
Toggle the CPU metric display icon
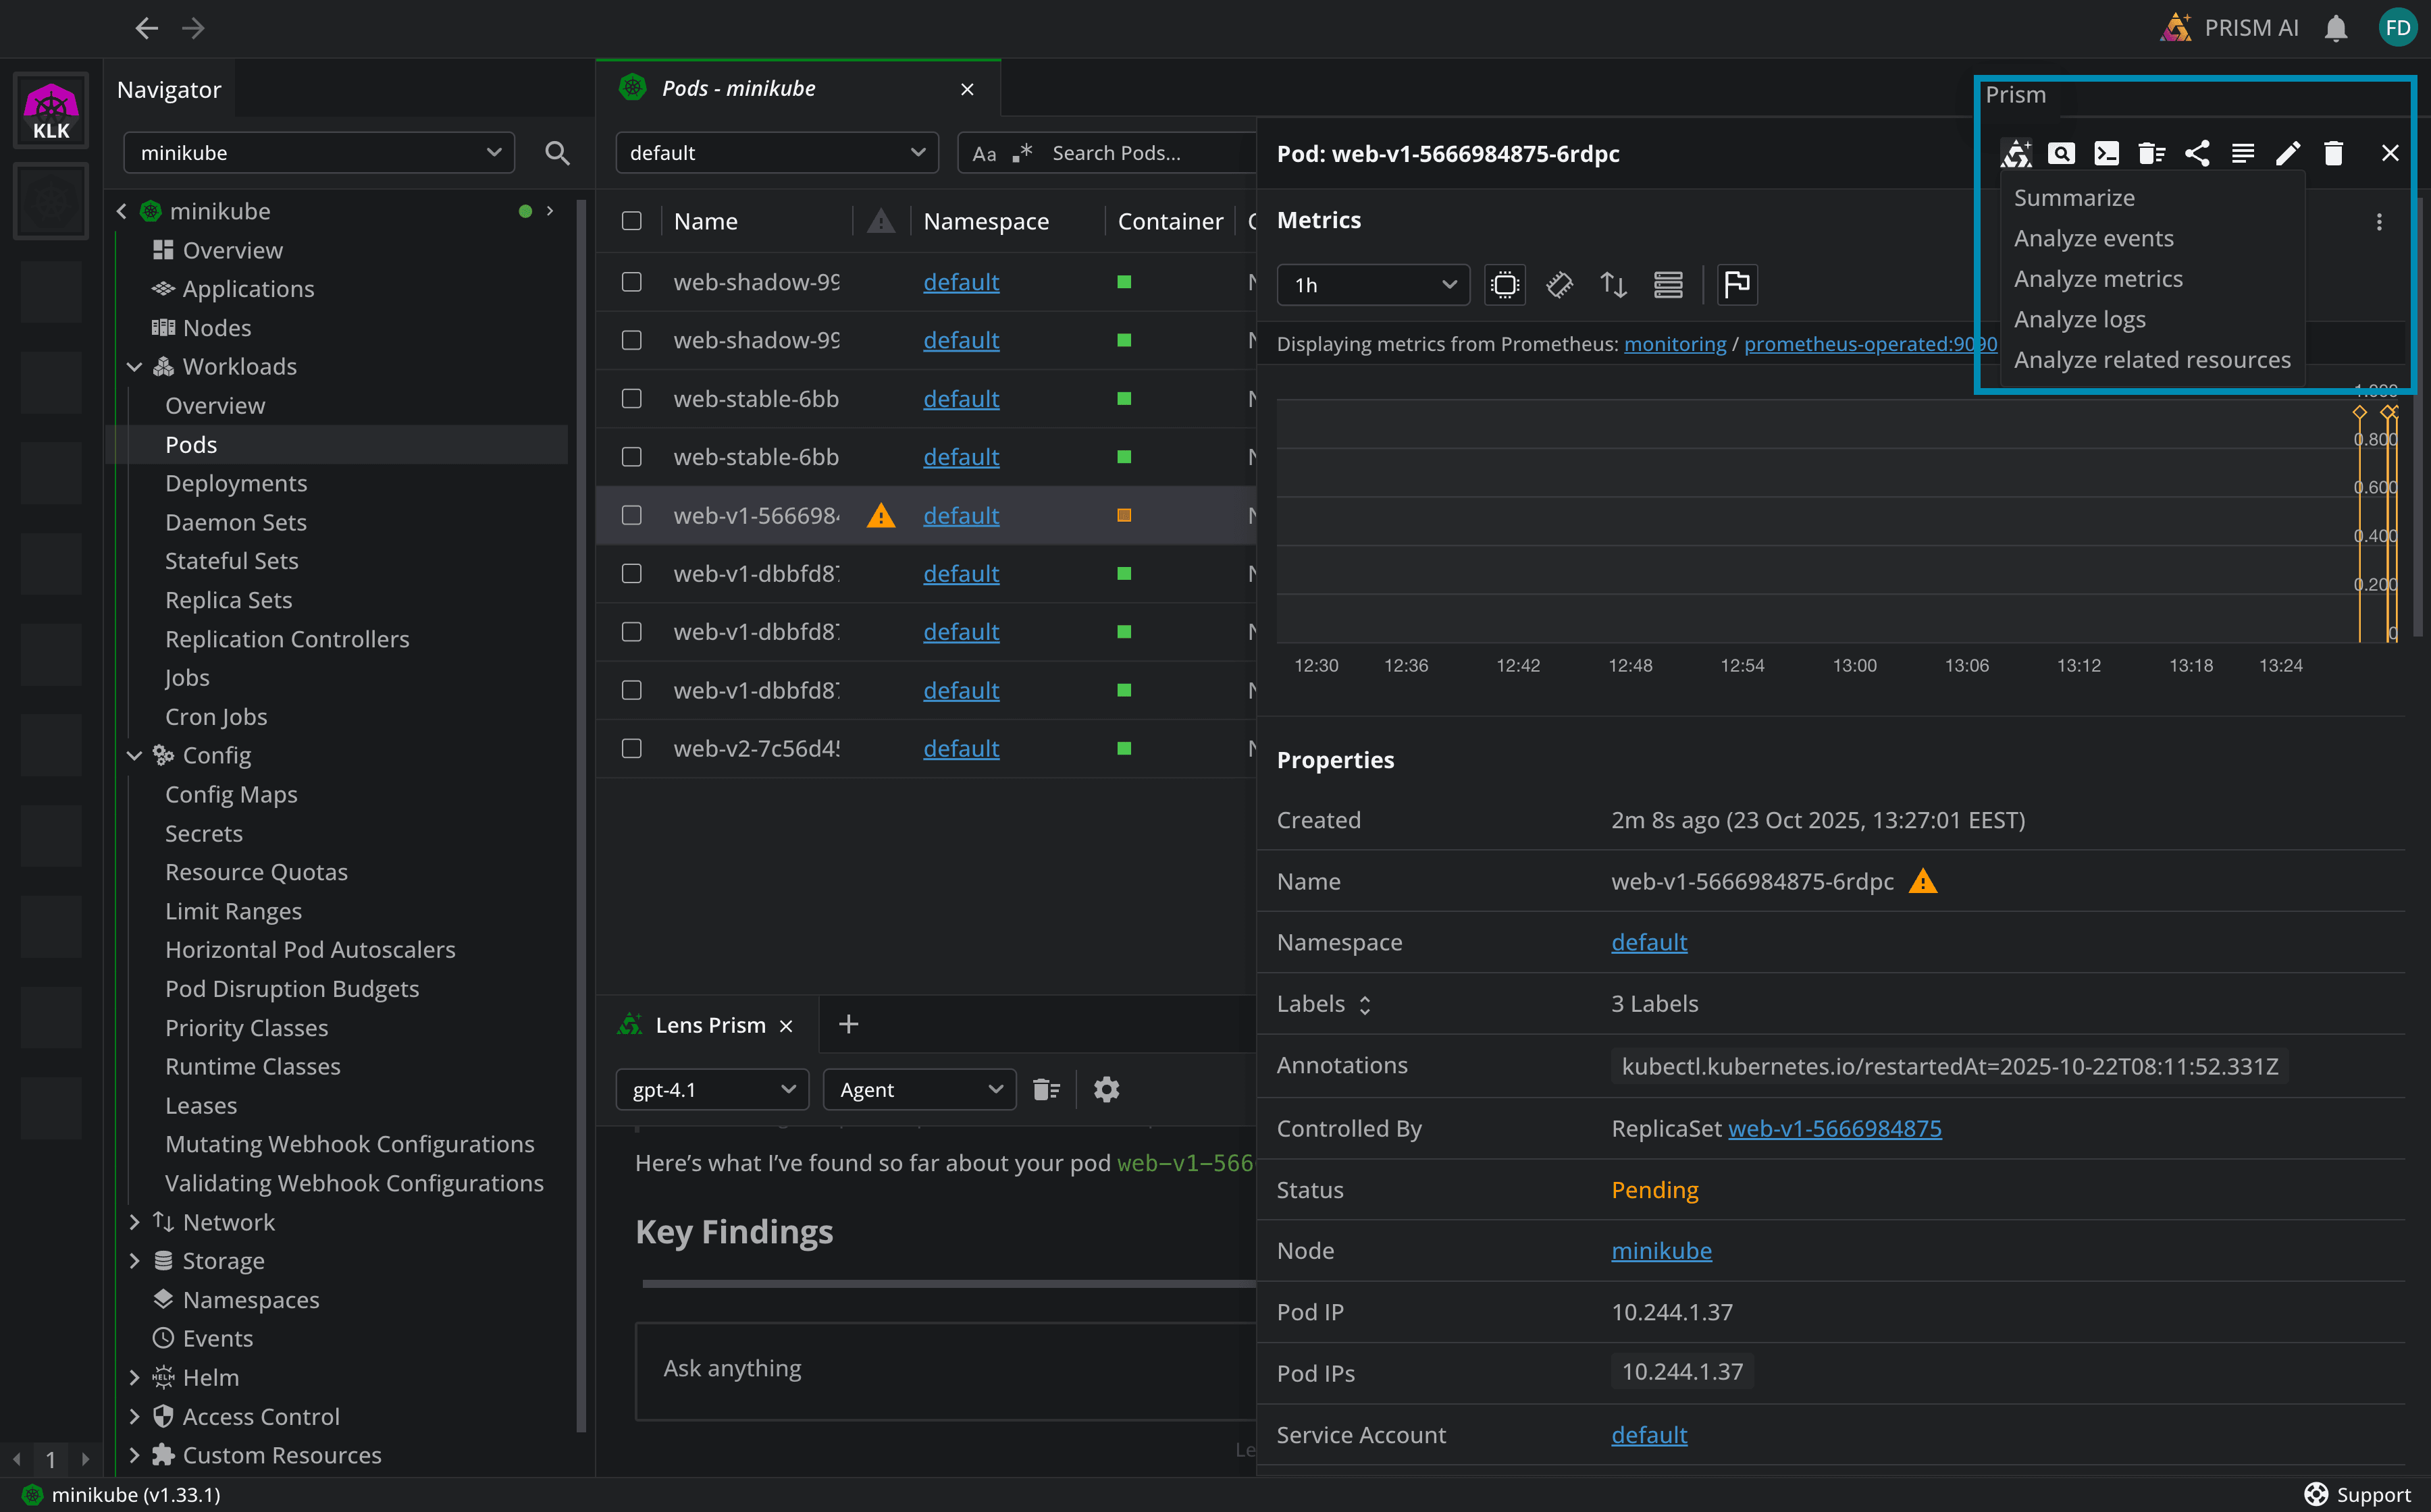click(1505, 284)
